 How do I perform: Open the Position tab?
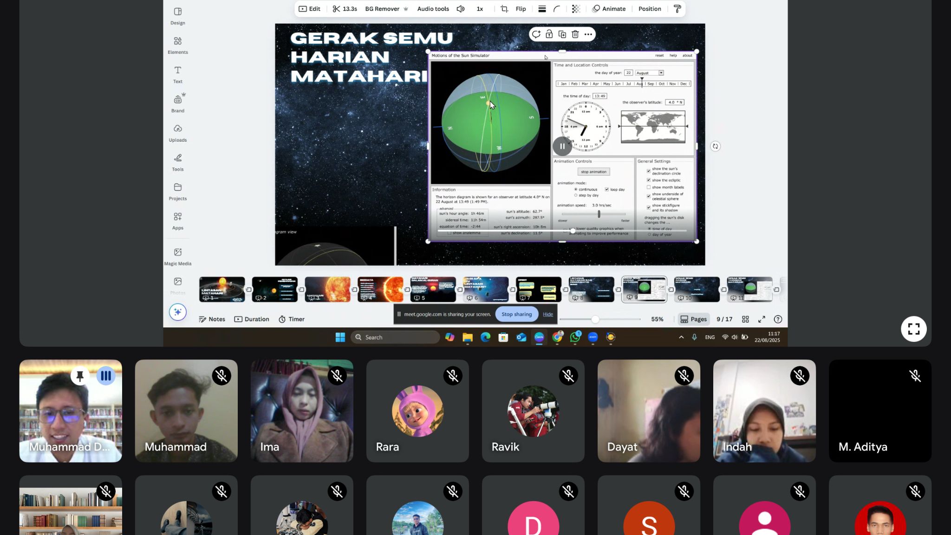click(649, 9)
